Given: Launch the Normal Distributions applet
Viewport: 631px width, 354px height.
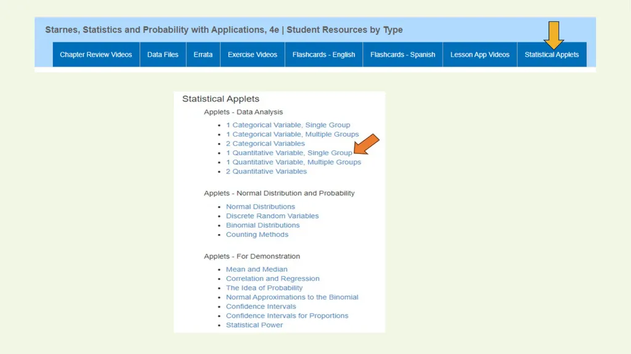Looking at the screenshot, I should tap(261, 207).
